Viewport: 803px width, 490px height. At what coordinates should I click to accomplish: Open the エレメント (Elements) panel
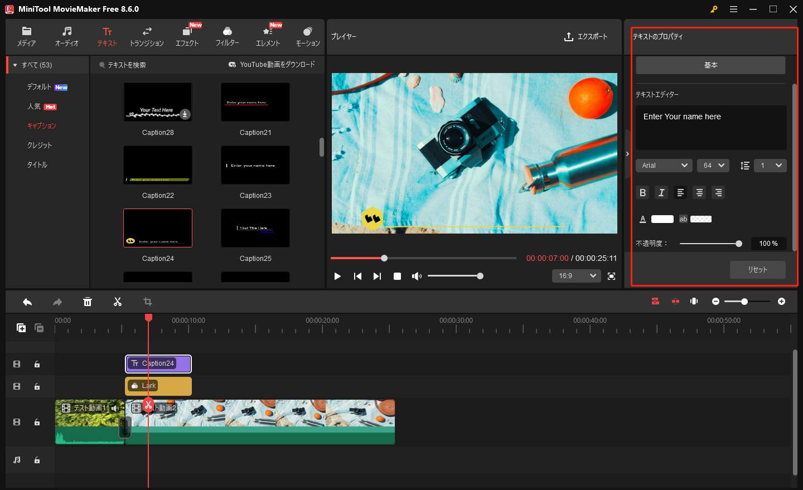[x=268, y=35]
